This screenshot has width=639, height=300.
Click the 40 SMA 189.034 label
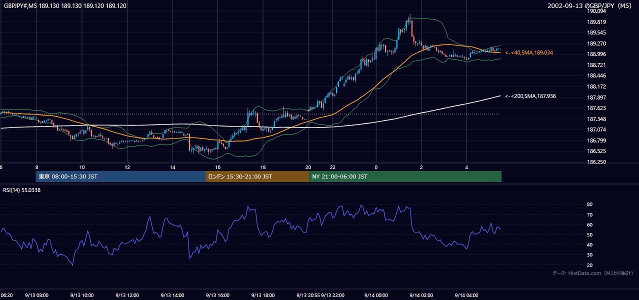[x=529, y=52]
